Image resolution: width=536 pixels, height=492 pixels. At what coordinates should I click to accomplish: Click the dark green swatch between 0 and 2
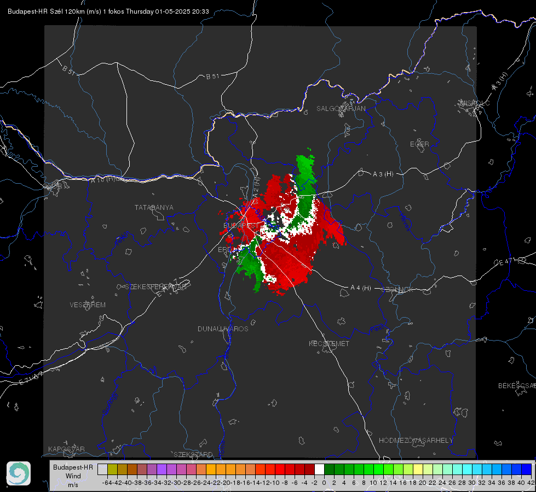[x=329, y=469]
